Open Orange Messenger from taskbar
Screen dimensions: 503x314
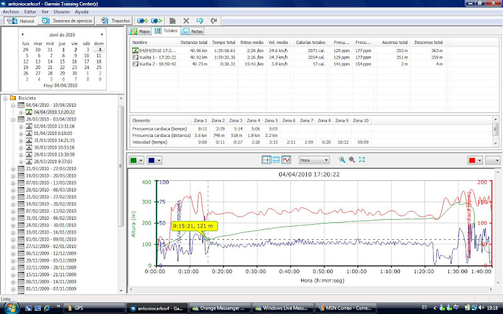(x=220, y=308)
